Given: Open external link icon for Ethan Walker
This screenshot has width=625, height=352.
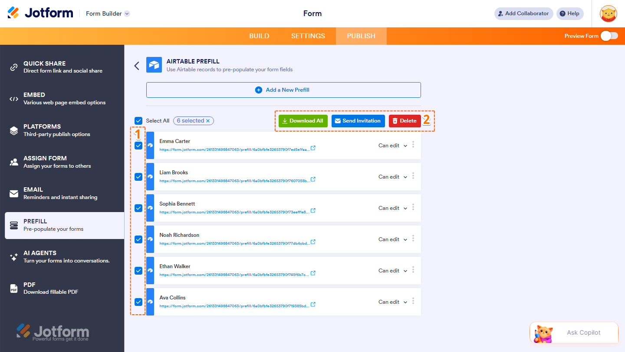Looking at the screenshot, I should 313,273.
